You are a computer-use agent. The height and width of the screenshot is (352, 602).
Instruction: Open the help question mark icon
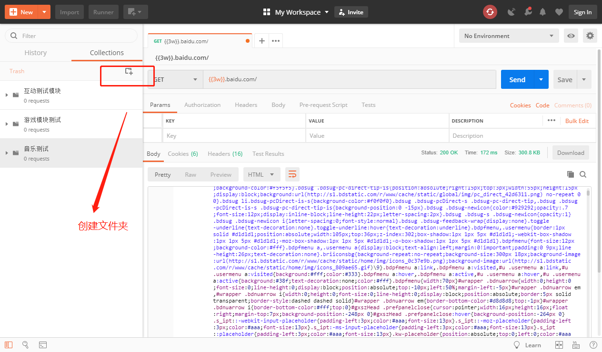(x=593, y=345)
